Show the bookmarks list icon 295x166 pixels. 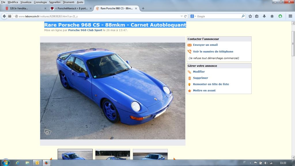click(257, 16)
